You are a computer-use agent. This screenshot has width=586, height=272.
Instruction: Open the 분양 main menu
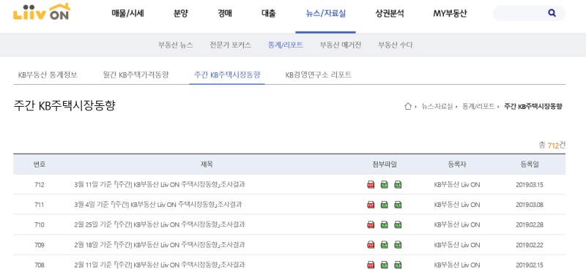181,14
